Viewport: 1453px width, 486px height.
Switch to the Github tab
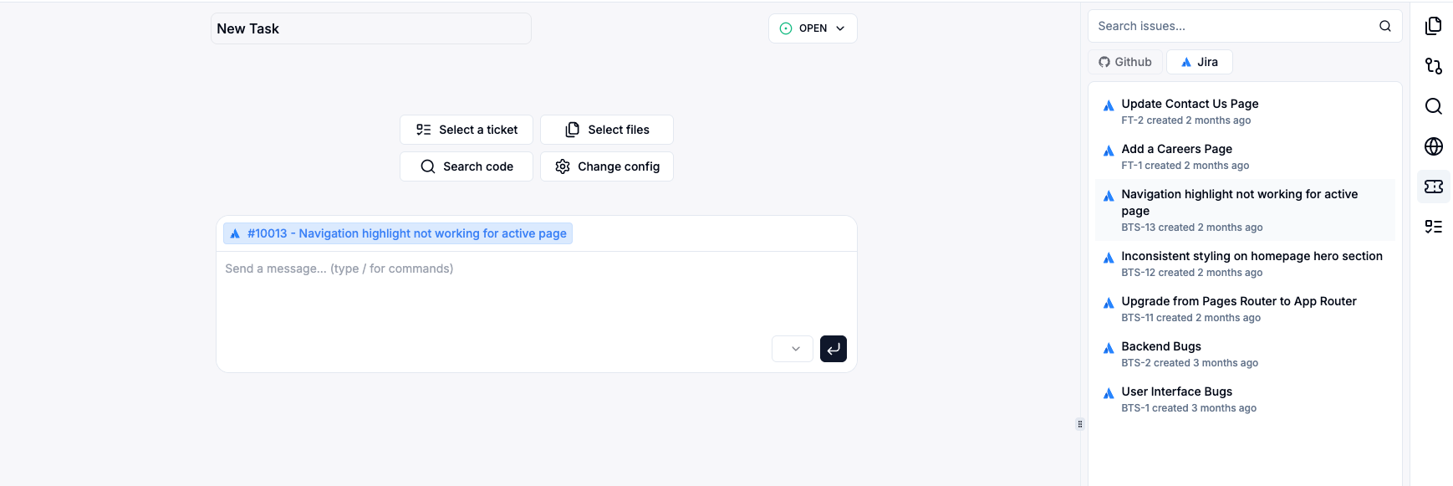click(1124, 62)
